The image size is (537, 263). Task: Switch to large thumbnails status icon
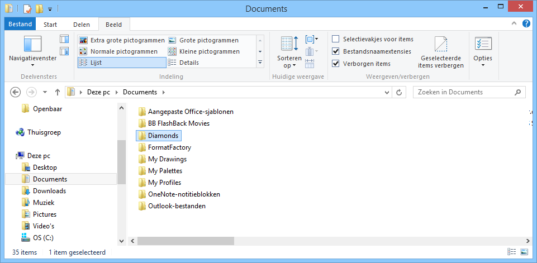[x=524, y=252]
